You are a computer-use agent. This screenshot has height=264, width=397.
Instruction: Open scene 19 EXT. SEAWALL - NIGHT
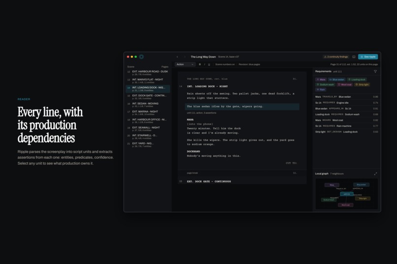148,129
